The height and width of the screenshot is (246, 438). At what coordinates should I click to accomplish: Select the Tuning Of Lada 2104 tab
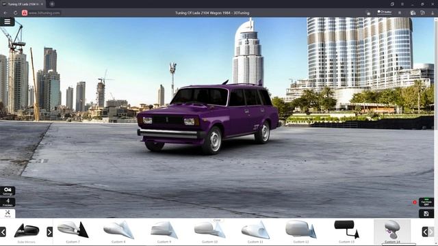click(x=23, y=4)
